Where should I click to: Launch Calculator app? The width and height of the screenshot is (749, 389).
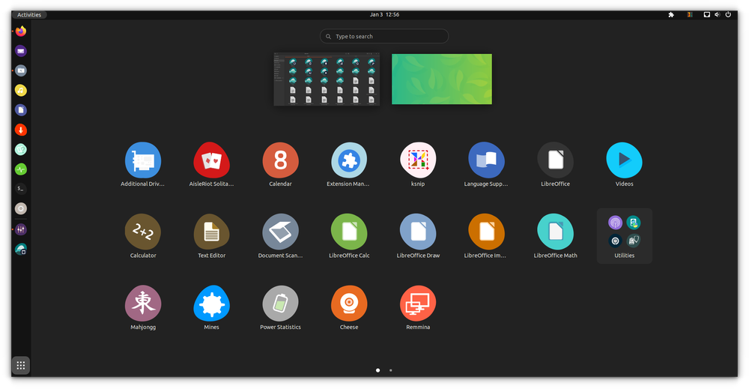[x=143, y=232]
